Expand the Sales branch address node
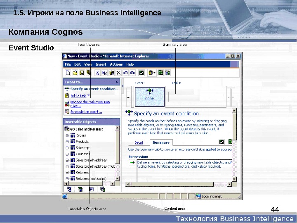The image size is (297, 223). pyautogui.click(x=67, y=160)
